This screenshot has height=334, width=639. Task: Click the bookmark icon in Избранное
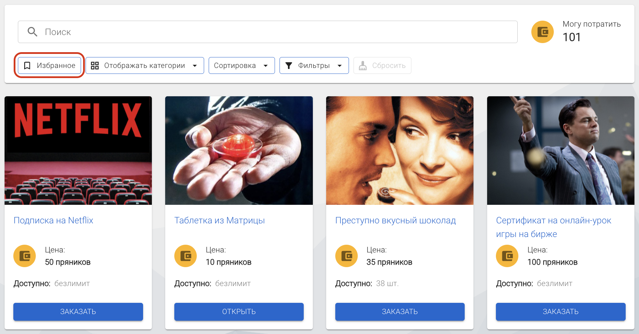tap(27, 65)
